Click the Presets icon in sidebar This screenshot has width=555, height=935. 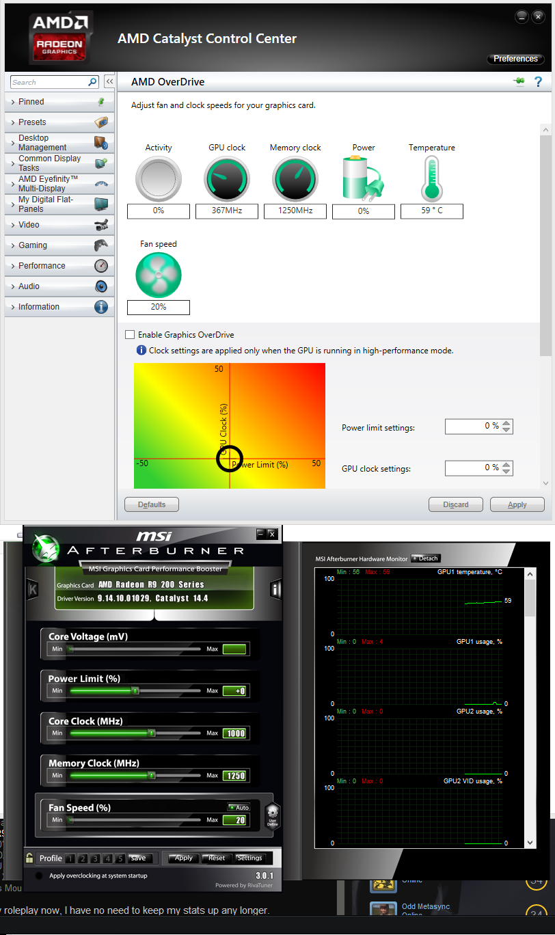[x=100, y=122]
